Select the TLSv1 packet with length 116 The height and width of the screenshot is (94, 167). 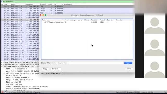67,9
